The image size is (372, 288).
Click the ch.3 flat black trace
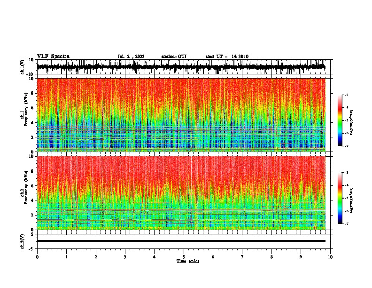click(x=181, y=241)
